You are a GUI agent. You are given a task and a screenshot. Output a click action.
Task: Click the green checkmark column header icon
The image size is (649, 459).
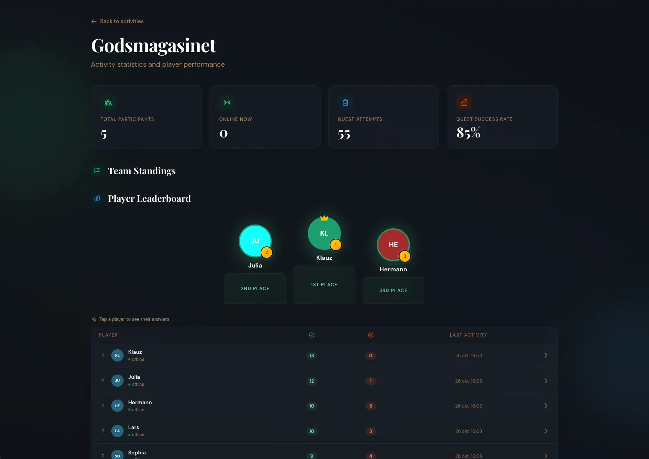(311, 335)
